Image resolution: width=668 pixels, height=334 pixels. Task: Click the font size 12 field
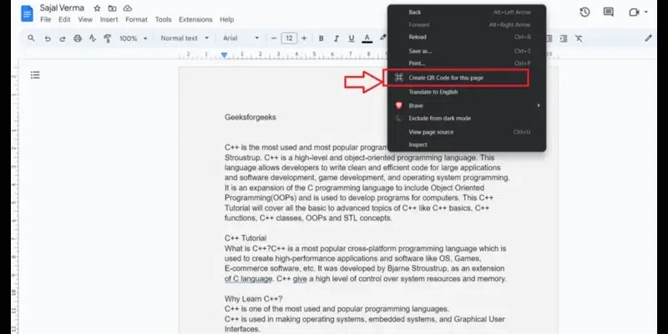click(x=289, y=38)
